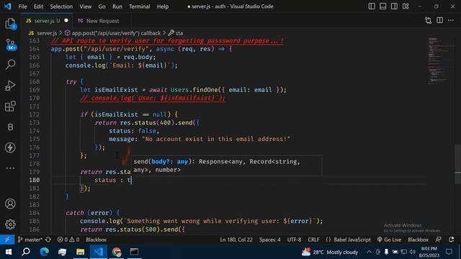Open weather widget 28°C Mostly cloudy
Image resolution: width=461 pixels, height=259 pixels.
click(x=330, y=252)
